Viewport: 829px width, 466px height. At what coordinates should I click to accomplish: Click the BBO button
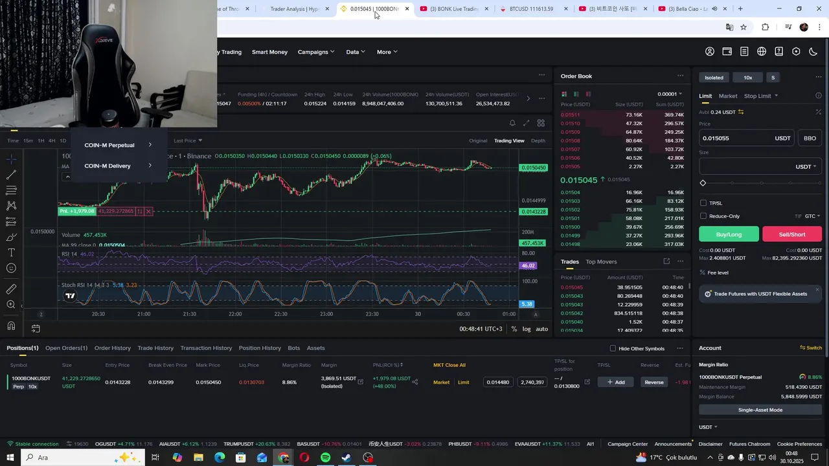pyautogui.click(x=810, y=138)
